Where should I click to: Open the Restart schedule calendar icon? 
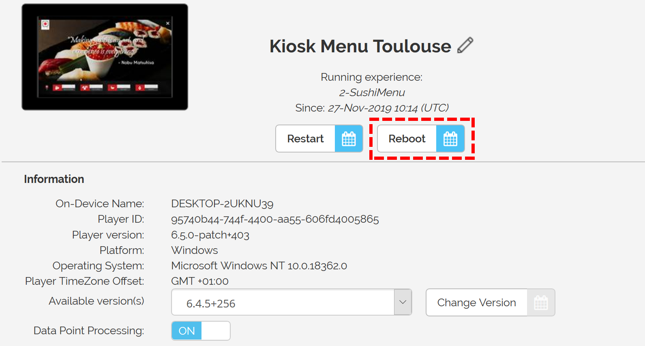pos(349,139)
